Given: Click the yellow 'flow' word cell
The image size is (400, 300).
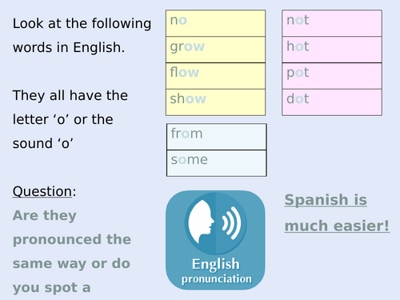Looking at the screenshot, I should (215, 76).
